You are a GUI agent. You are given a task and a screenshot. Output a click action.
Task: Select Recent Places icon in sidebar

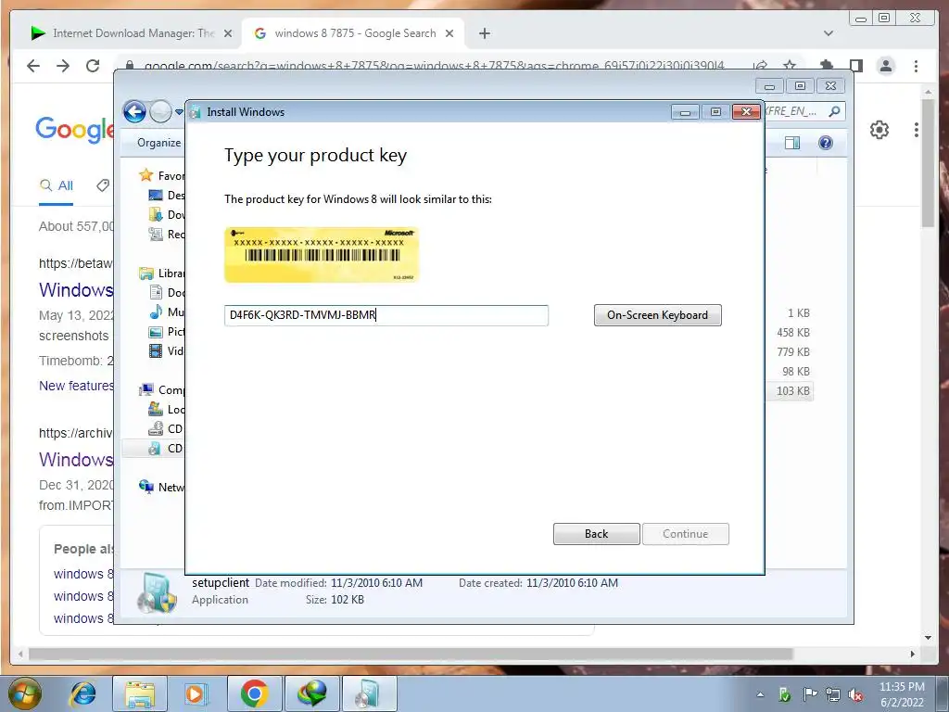click(156, 234)
